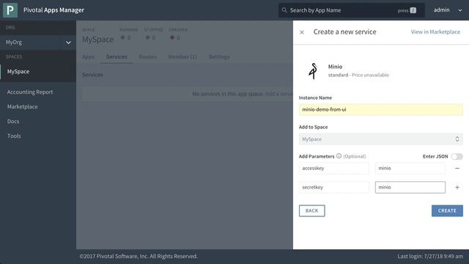Click the Pivotal Apps Manager title
469x264 pixels.
click(53, 10)
